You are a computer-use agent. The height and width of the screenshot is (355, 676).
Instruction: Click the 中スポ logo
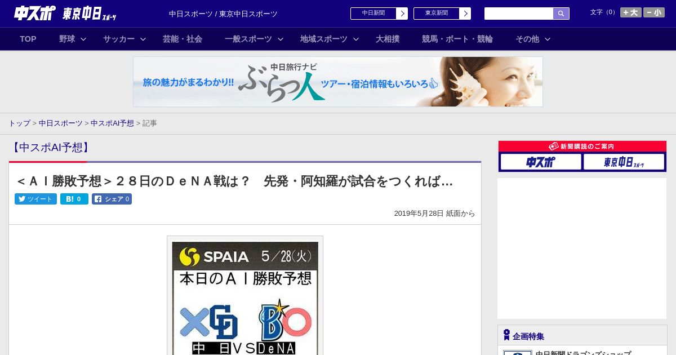click(x=34, y=13)
